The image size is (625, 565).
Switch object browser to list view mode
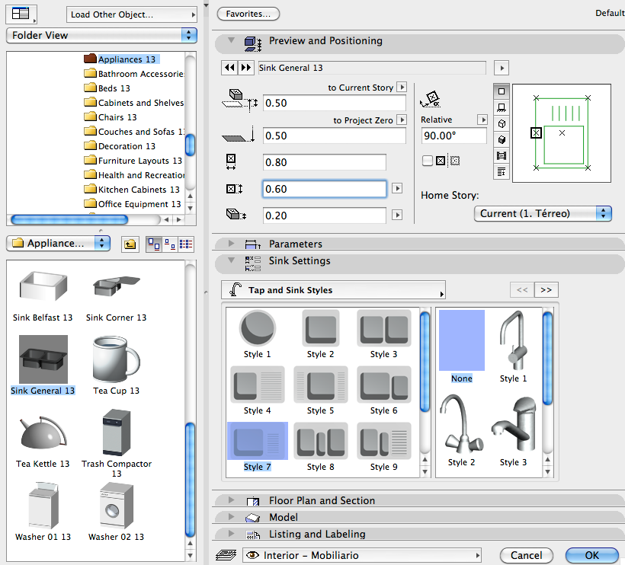[186, 244]
